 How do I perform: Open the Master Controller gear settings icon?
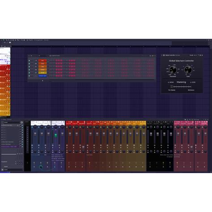pos(164,55)
